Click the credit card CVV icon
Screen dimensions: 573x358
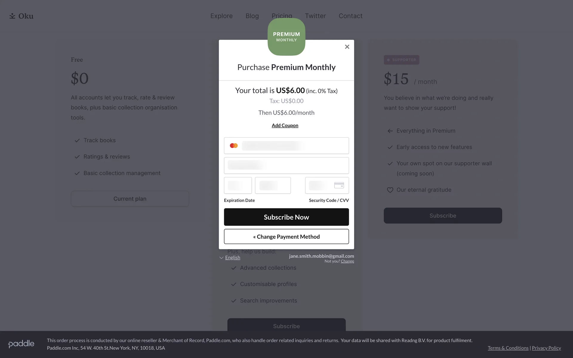(339, 185)
